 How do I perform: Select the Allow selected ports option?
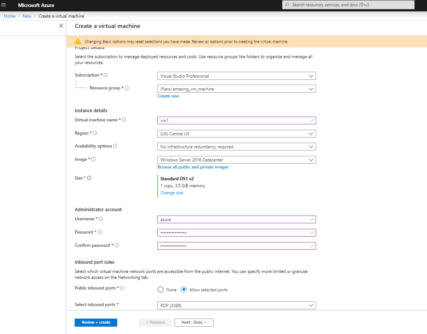(x=183, y=289)
